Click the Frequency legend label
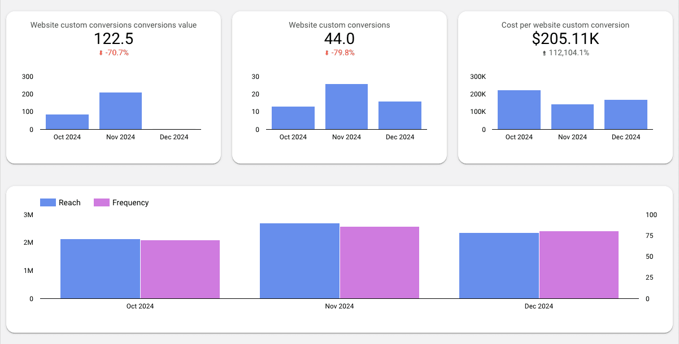This screenshot has width=679, height=344. click(x=130, y=202)
